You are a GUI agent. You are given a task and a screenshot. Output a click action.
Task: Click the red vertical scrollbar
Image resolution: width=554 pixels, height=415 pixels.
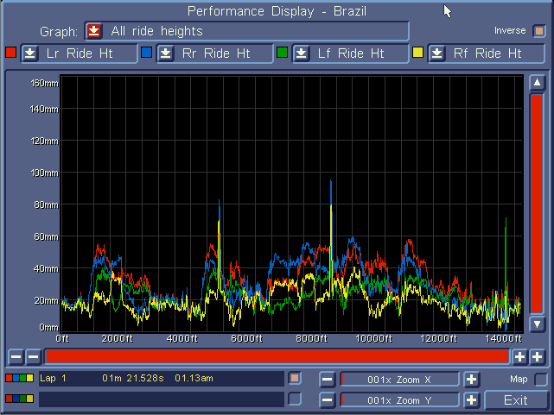(x=537, y=204)
